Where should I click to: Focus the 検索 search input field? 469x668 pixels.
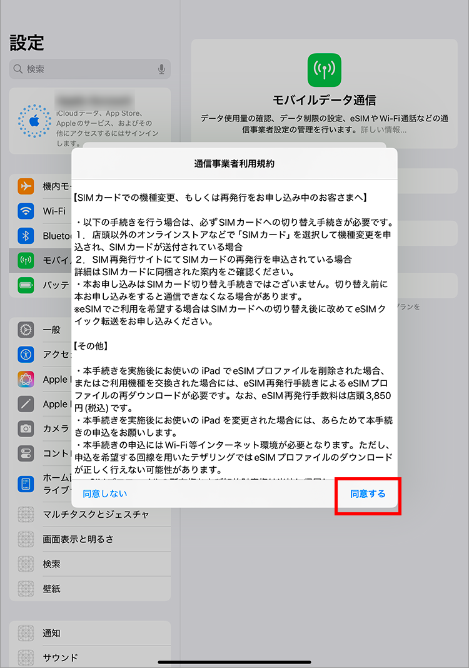click(x=90, y=69)
